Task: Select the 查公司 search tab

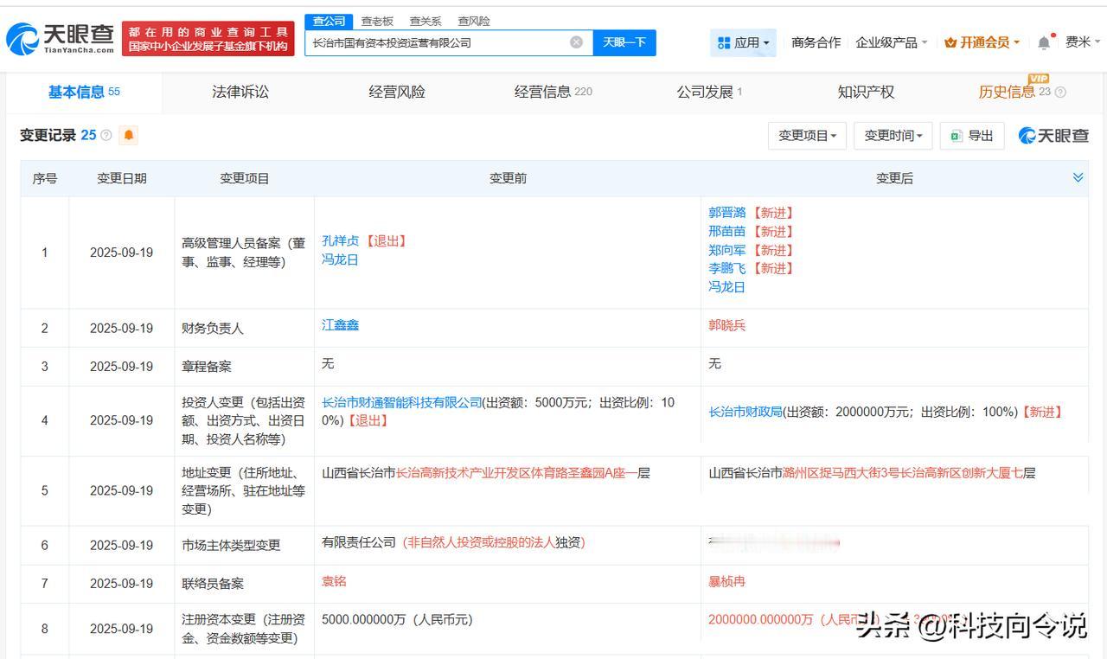Action: point(329,21)
